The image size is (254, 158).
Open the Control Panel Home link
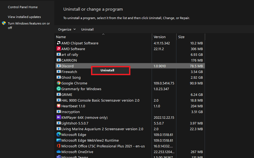pos(23,7)
